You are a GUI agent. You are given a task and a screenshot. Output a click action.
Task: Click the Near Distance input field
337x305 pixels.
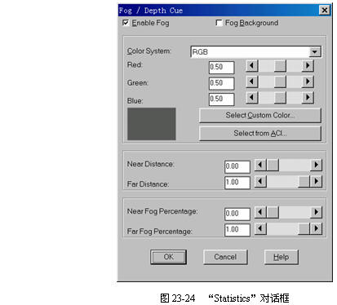tap(237, 166)
